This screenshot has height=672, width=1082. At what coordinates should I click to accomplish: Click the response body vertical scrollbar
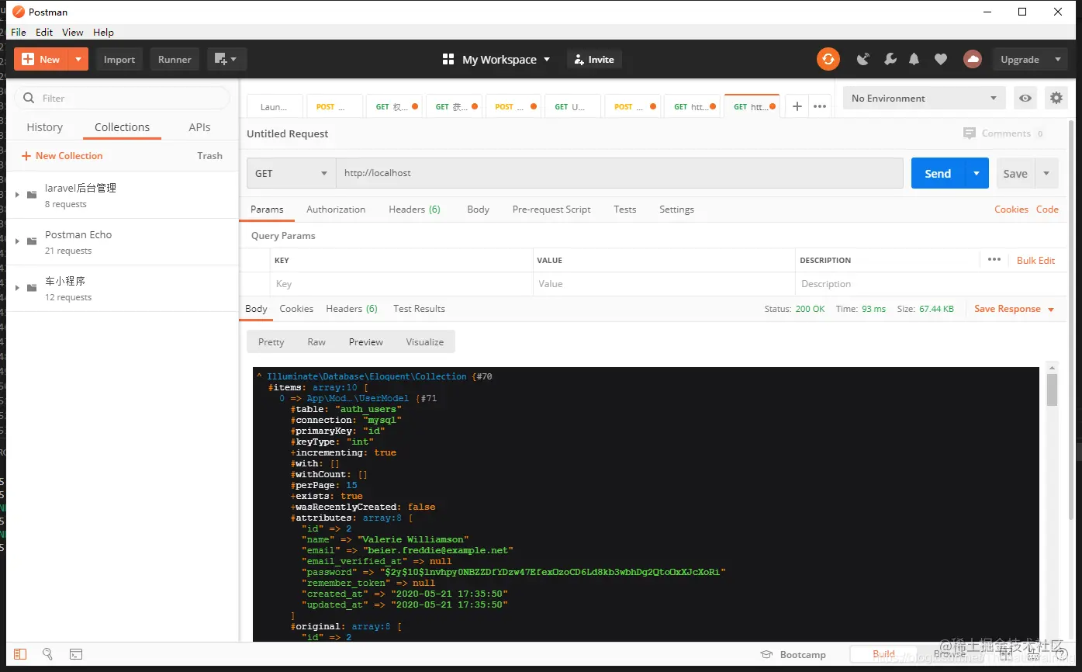point(1052,390)
